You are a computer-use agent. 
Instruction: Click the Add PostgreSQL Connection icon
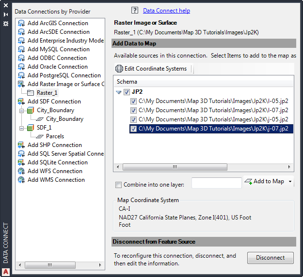coord(21,75)
